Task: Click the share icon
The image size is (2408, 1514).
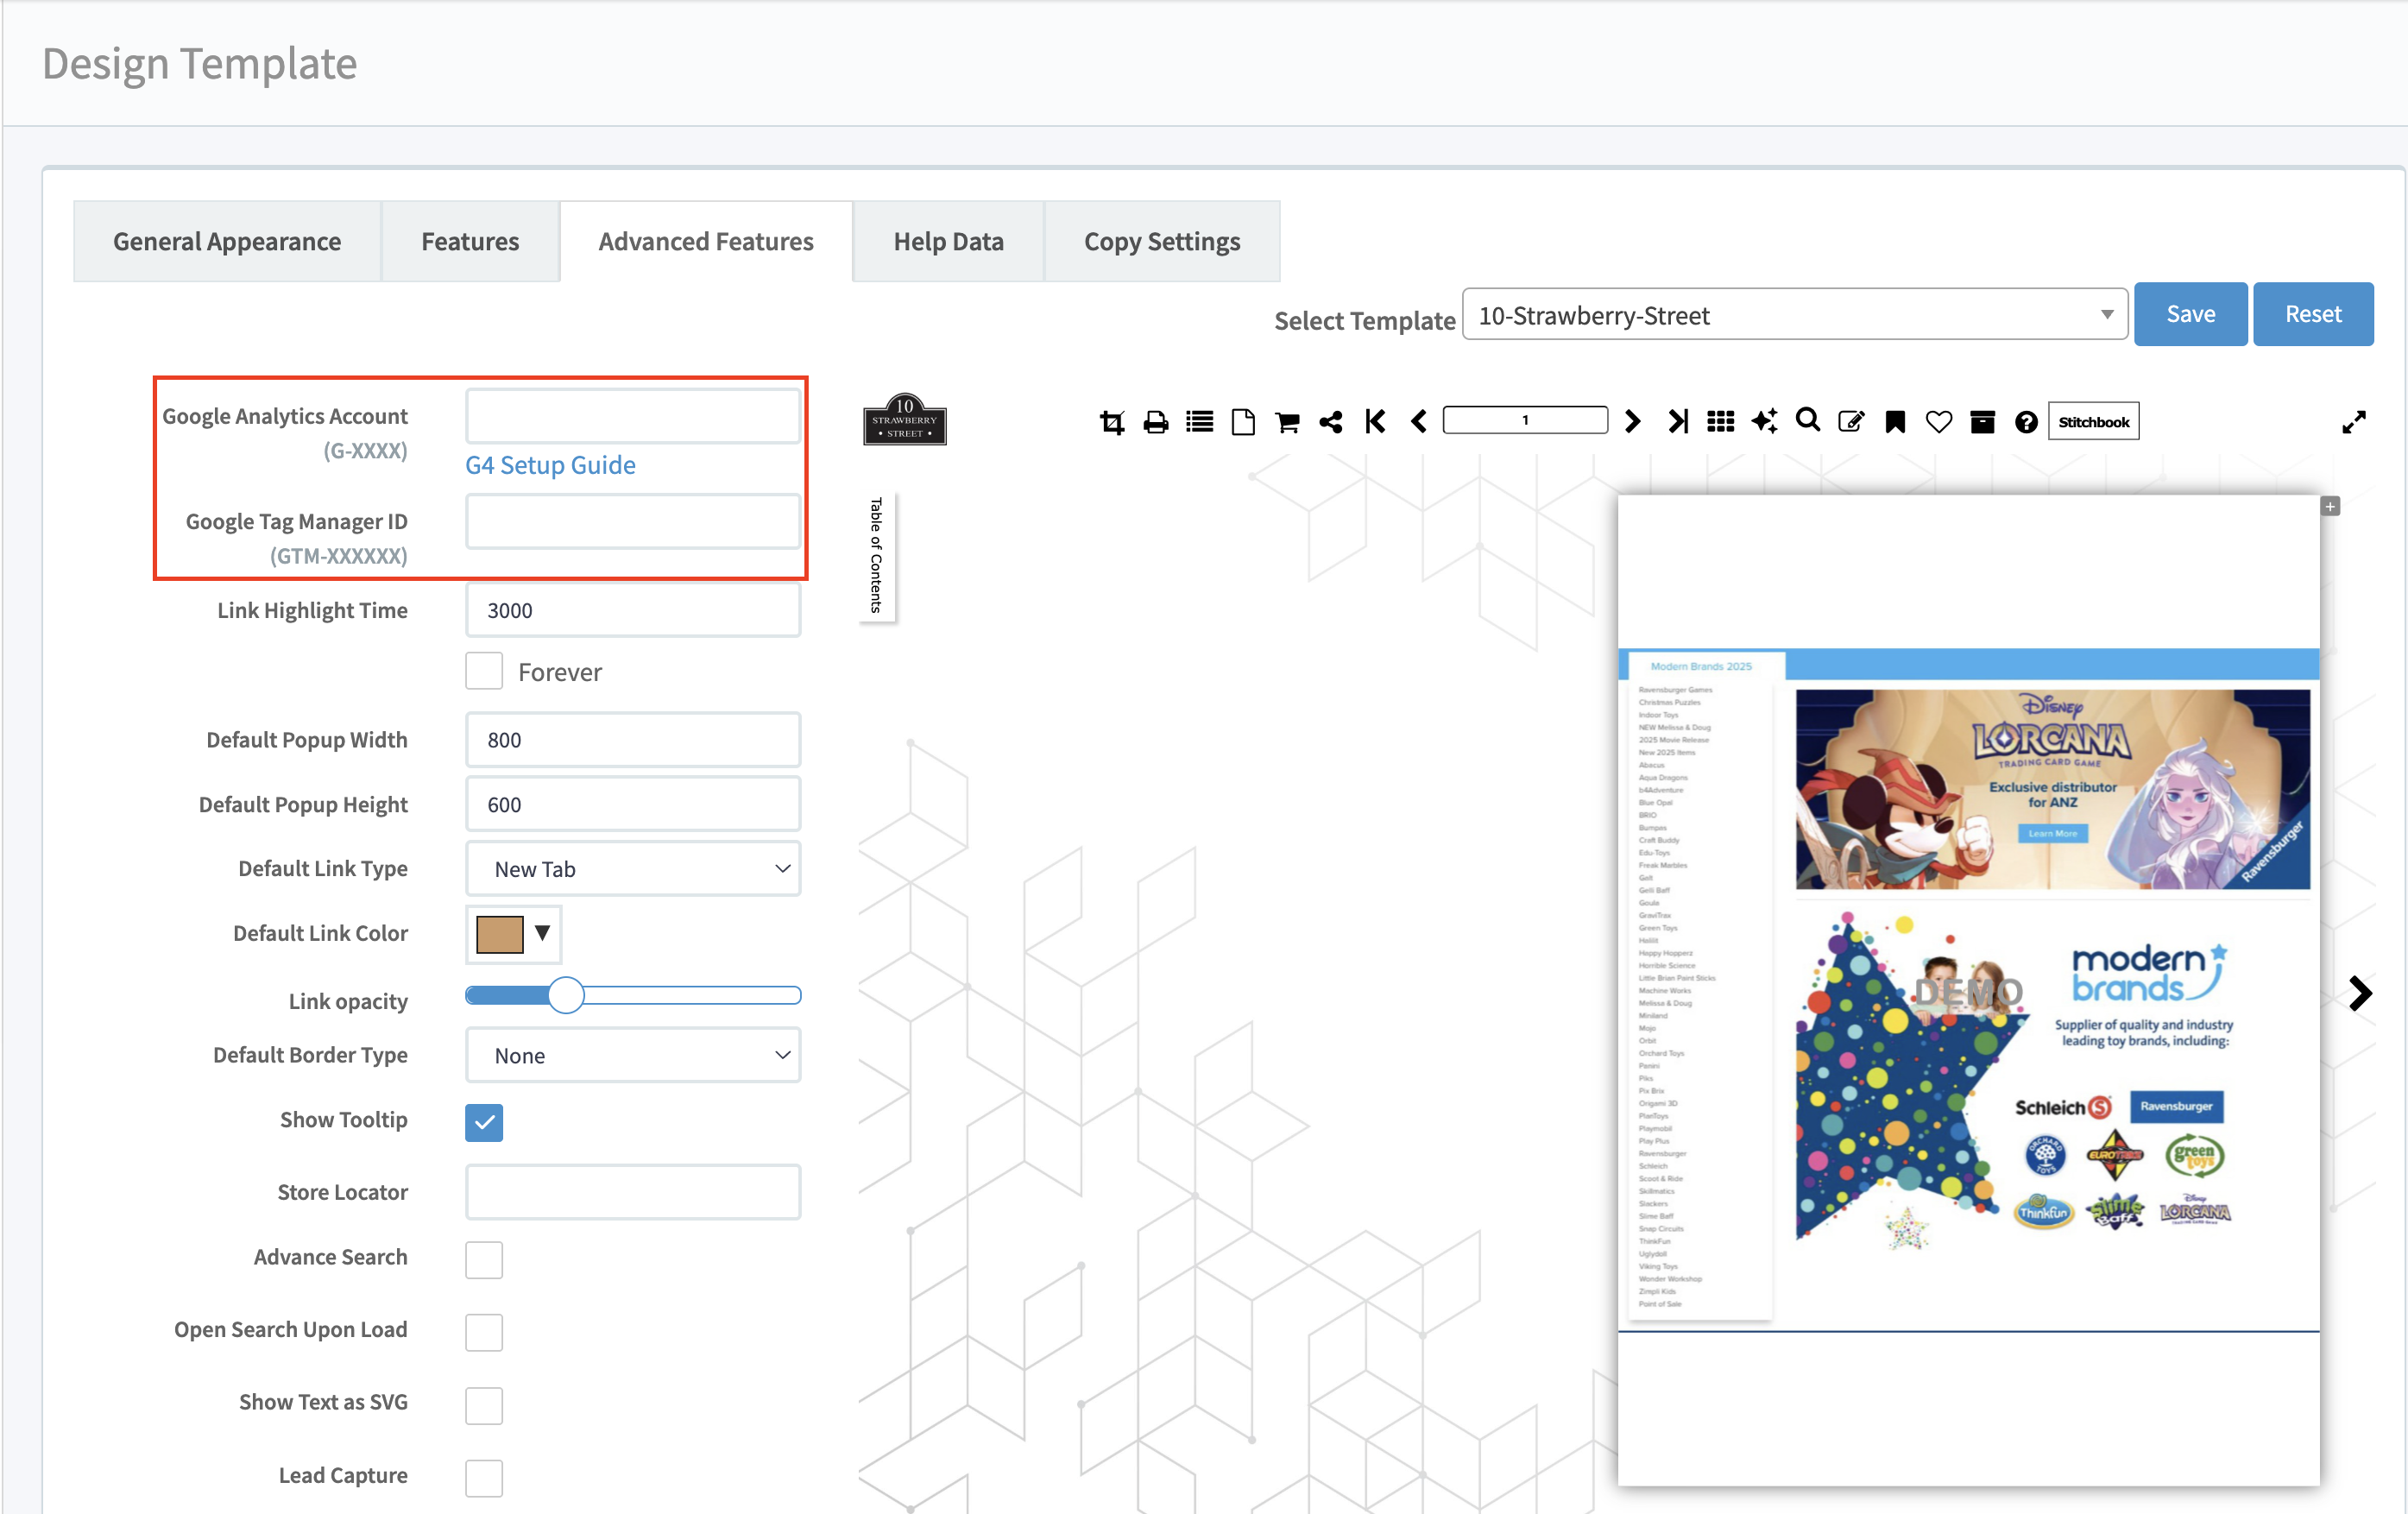Action: click(x=1330, y=422)
